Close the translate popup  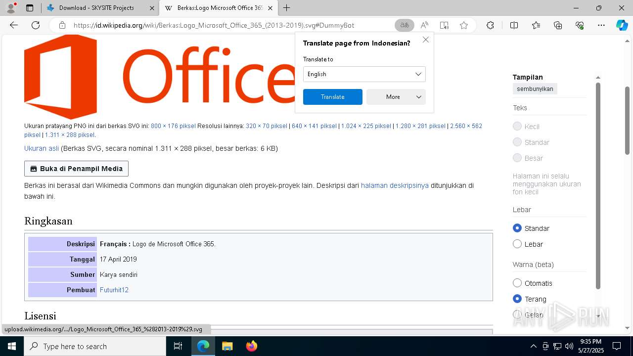[x=426, y=40]
